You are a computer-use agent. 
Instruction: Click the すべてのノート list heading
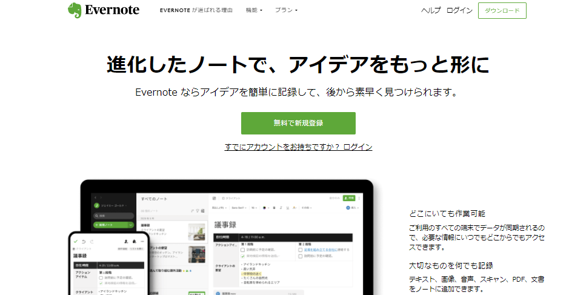(154, 199)
